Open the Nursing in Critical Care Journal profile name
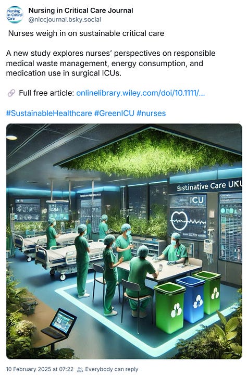The height and width of the screenshot is (377, 247). pos(81,10)
